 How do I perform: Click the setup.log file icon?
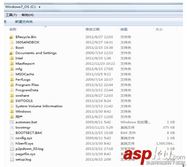12,160
